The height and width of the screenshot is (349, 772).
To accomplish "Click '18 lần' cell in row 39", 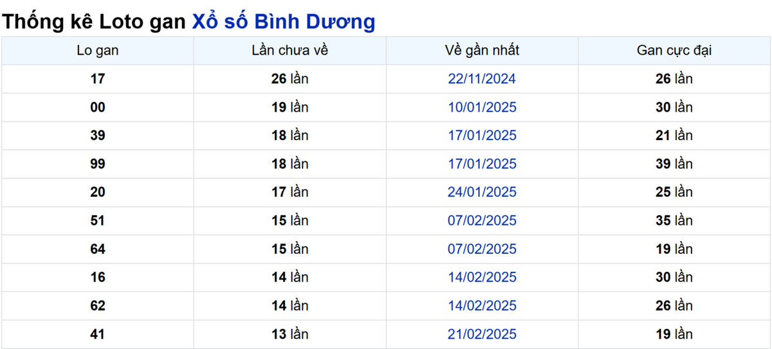I will click(x=290, y=136).
